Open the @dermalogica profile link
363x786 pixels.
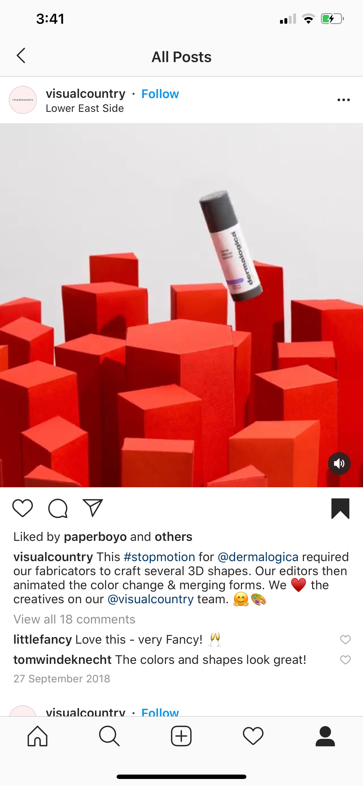[258, 557]
